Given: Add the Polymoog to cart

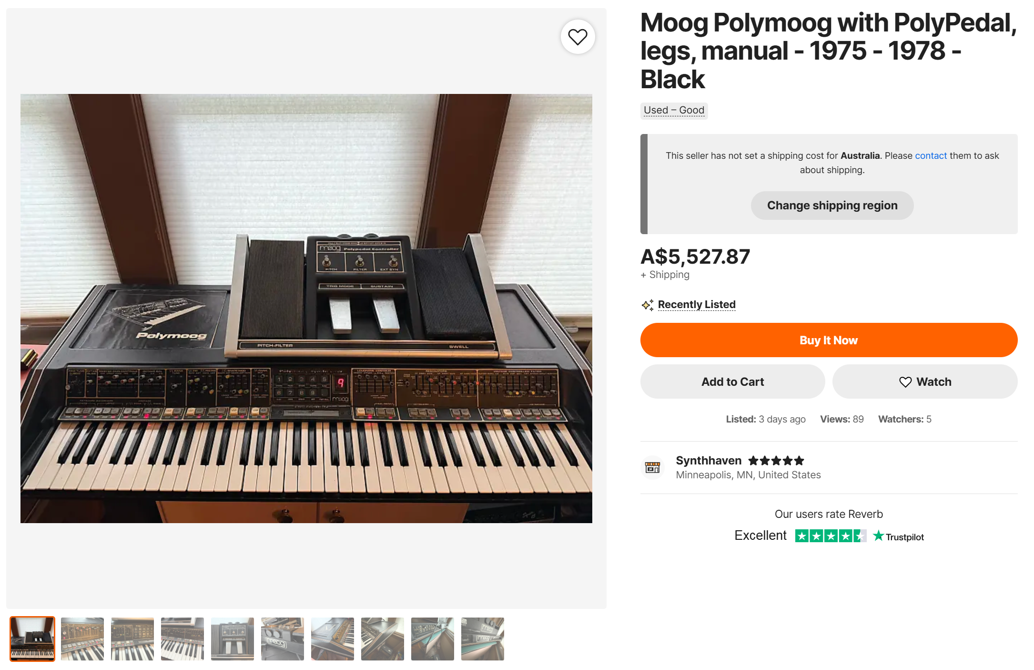Looking at the screenshot, I should tap(732, 381).
